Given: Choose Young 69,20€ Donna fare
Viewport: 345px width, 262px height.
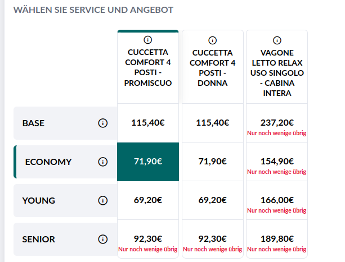Looking at the screenshot, I should pyautogui.click(x=212, y=200).
